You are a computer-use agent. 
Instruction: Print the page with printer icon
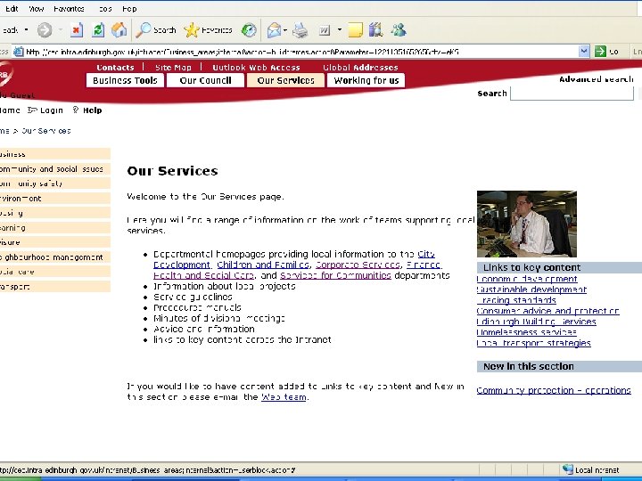300,30
